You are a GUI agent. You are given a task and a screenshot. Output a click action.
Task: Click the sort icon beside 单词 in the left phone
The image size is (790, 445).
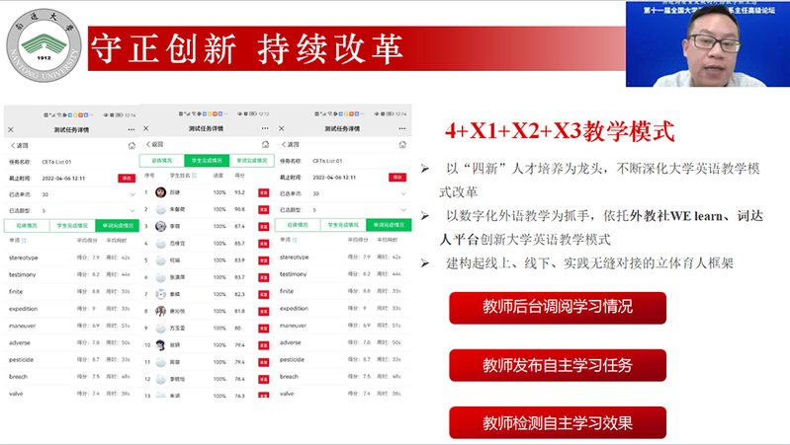25,240
